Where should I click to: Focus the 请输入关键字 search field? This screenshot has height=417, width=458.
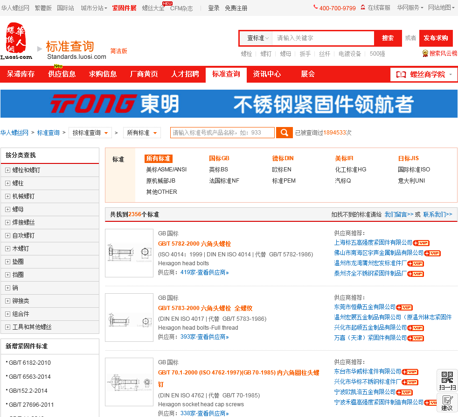[323, 38]
